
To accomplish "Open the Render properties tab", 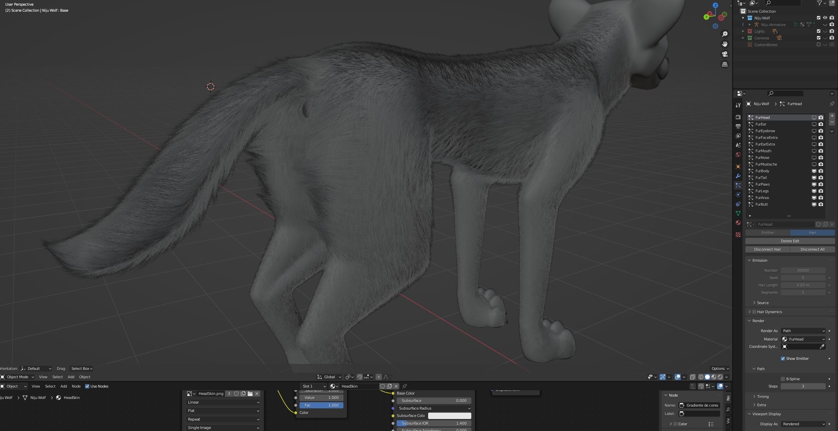I will 738,117.
